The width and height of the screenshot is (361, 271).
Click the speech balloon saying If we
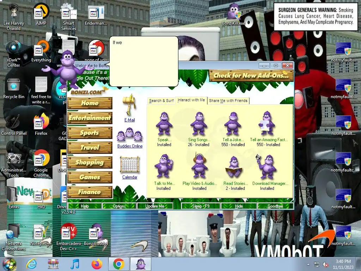click(x=144, y=61)
